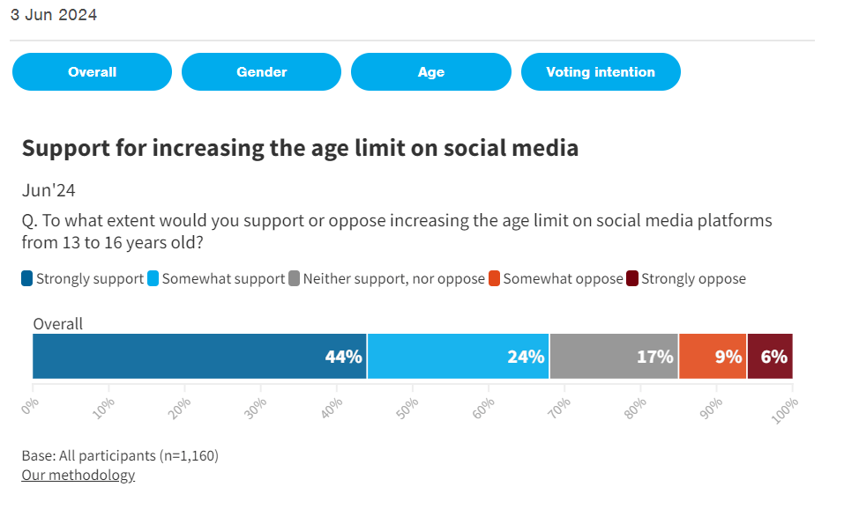This screenshot has width=844, height=509.
Task: Toggle the Somewhat support legend swatch
Action: click(153, 279)
